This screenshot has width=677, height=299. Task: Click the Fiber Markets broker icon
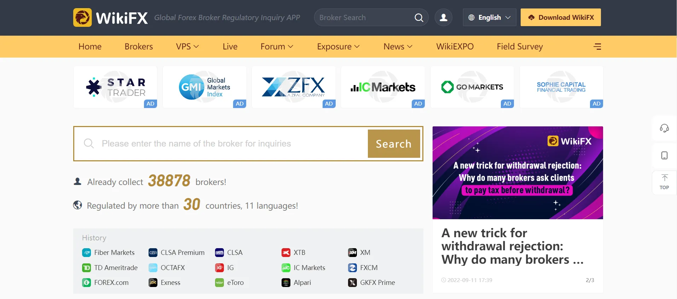click(87, 253)
